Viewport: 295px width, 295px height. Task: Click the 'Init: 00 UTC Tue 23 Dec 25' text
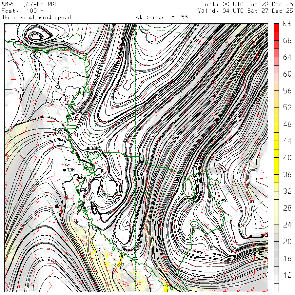247,5
